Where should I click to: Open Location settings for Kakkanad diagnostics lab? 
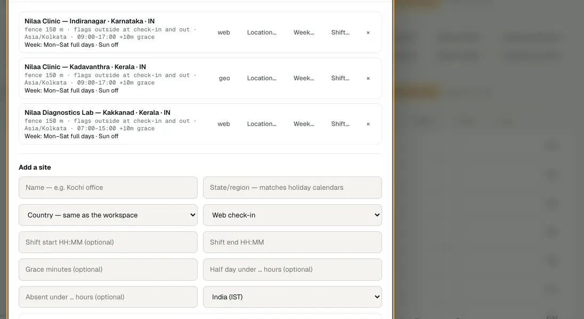[x=262, y=124]
